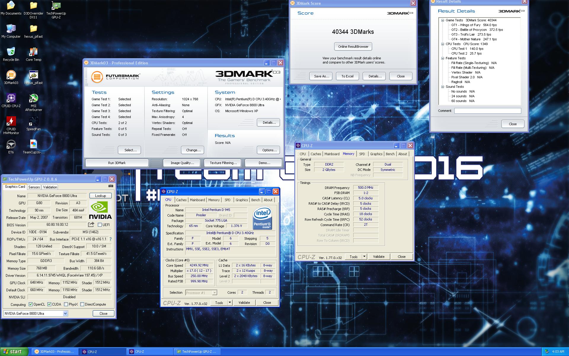
Task: Click Online ResultBrowser button
Action: [353, 47]
